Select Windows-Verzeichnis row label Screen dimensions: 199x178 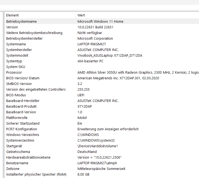pos(23,135)
